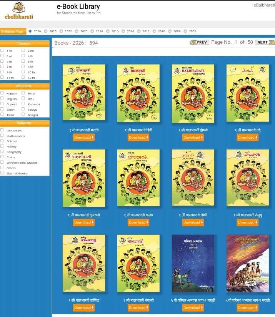
Task: Check the 8 th class filter
Action: (23, 66)
